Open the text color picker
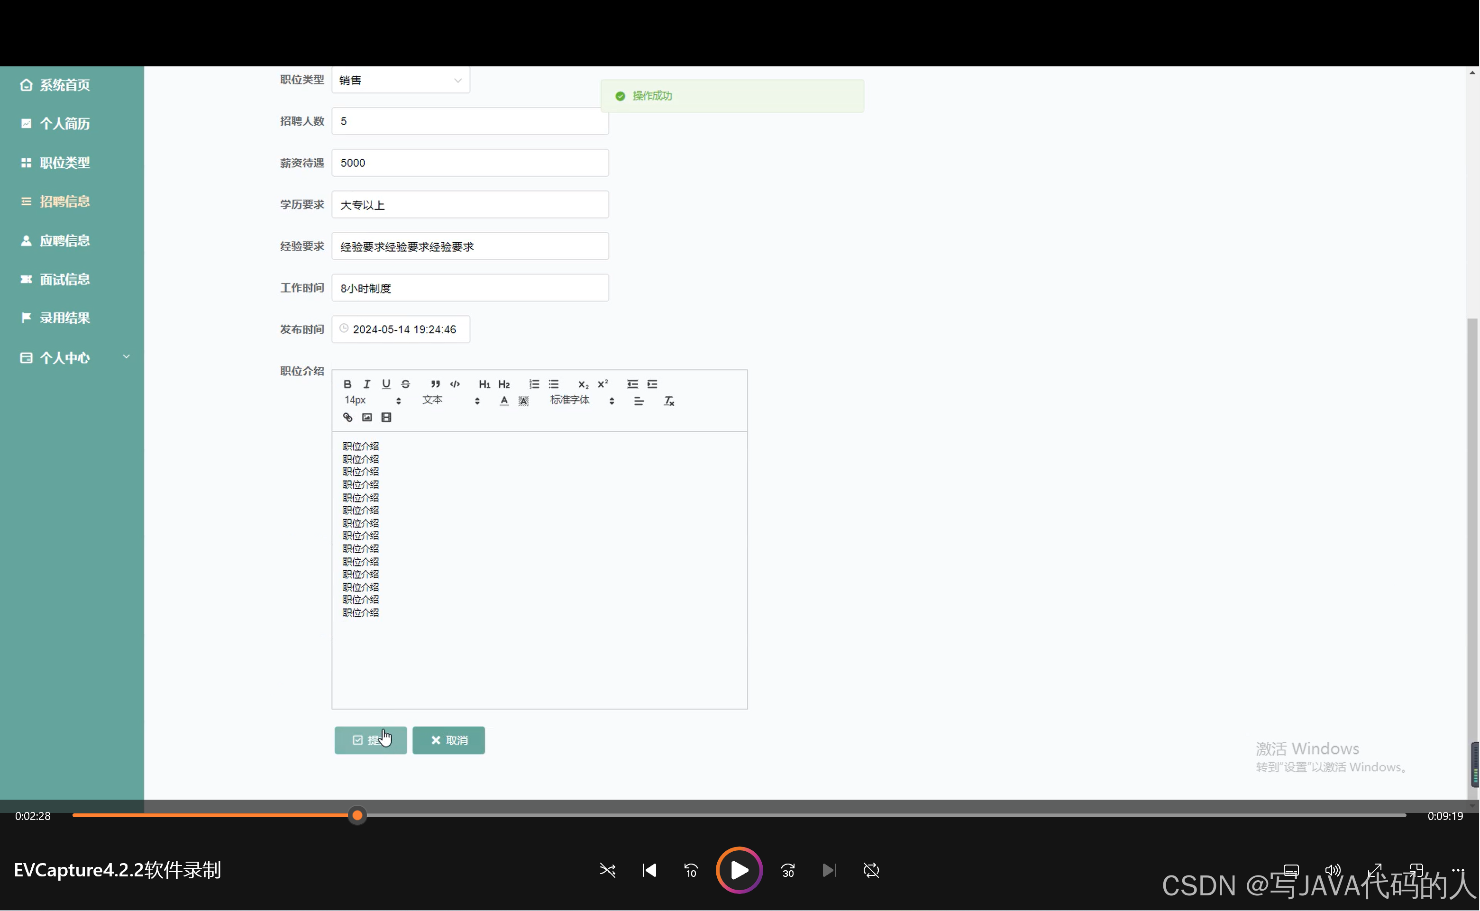The image size is (1480, 911). coord(504,401)
